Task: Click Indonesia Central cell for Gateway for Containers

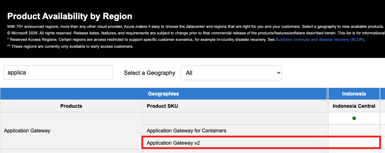Action: (x=354, y=131)
